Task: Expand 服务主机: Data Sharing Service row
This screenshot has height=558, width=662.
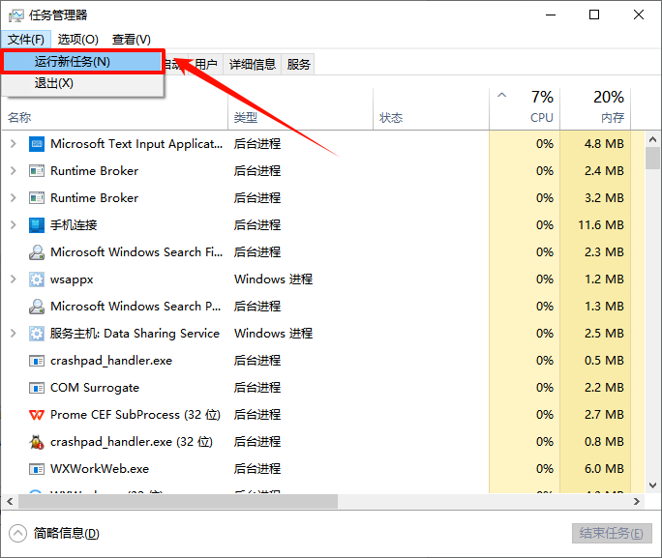Action: [x=14, y=334]
